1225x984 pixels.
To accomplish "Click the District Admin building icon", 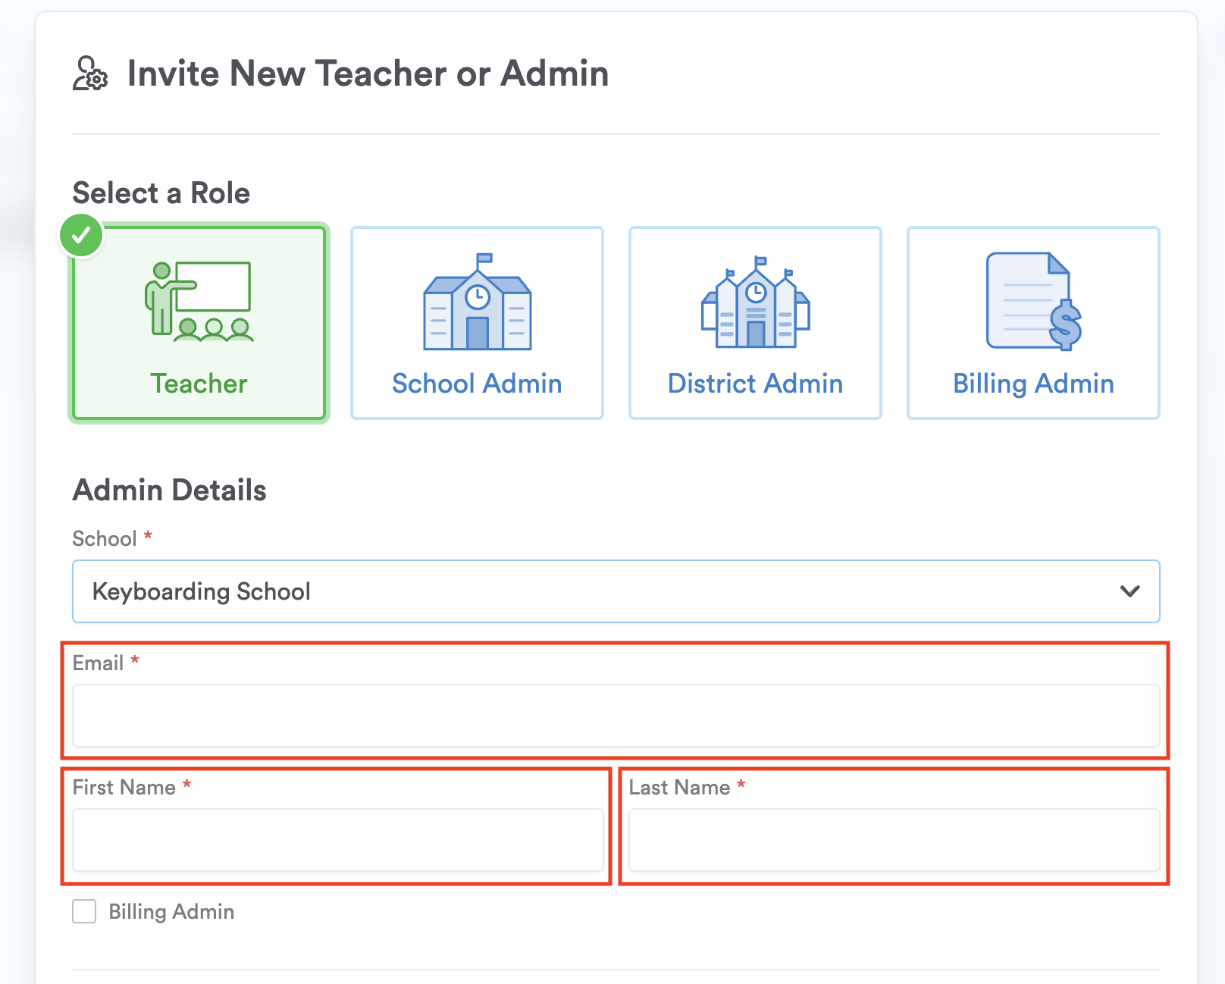I will click(x=755, y=302).
